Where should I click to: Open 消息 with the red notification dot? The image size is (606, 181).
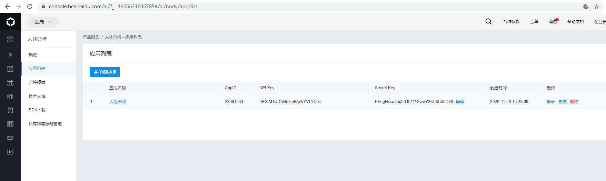point(553,21)
